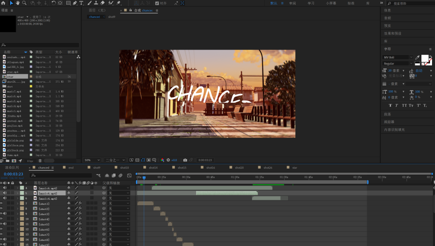Select the Rotation tool
The image size is (435, 246).
(x=54, y=3)
